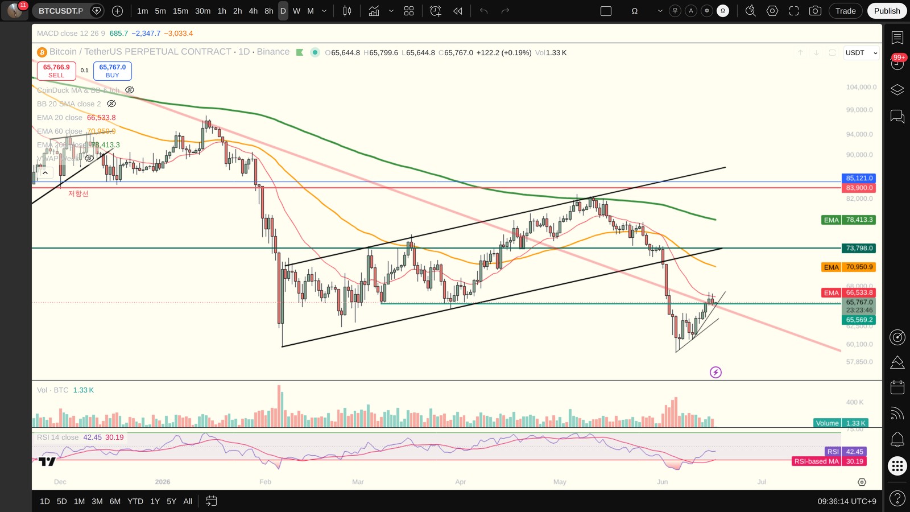
Task: Toggle visibility of BB 20 SMA indicator
Action: [x=111, y=104]
